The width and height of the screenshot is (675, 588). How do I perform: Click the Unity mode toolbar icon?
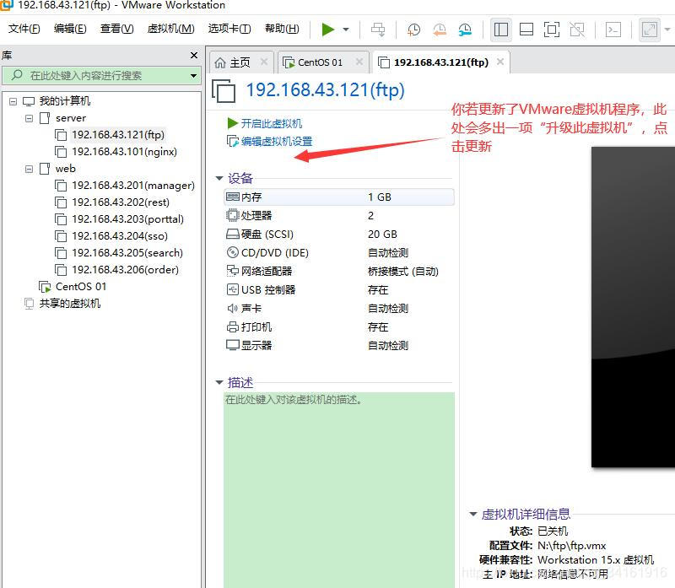coord(577,30)
